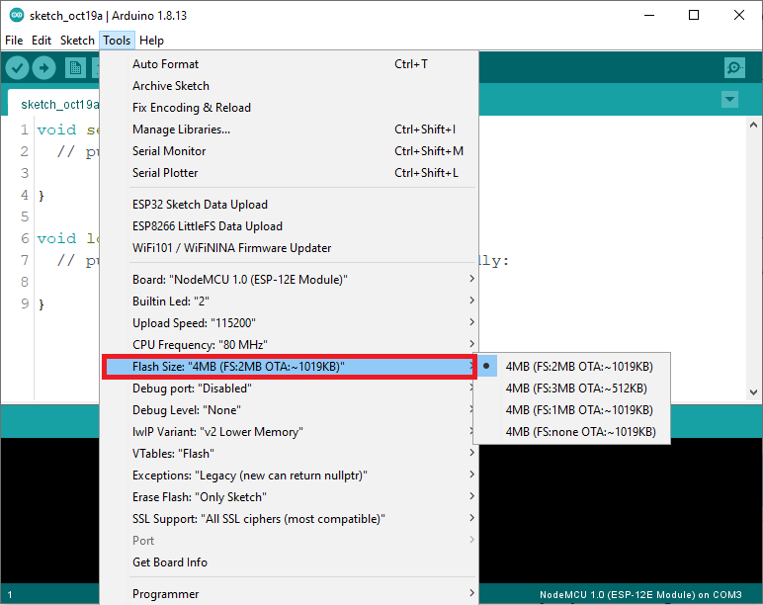Select 4MB (FS:2MB OTA:~1019KB) flash option
This screenshot has width=763, height=605.
578,366
